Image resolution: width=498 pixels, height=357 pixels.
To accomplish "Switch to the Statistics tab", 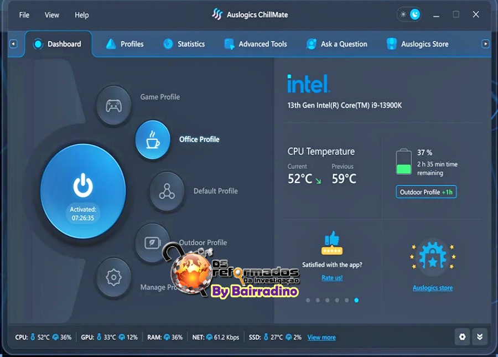I will coord(184,44).
